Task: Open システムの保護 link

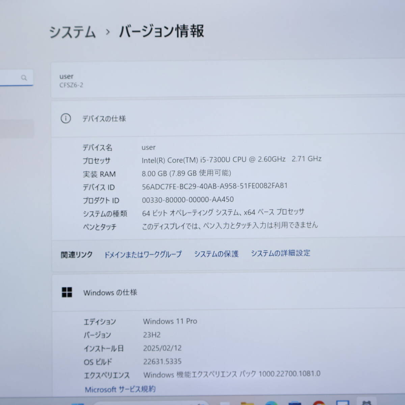Action: click(x=216, y=254)
